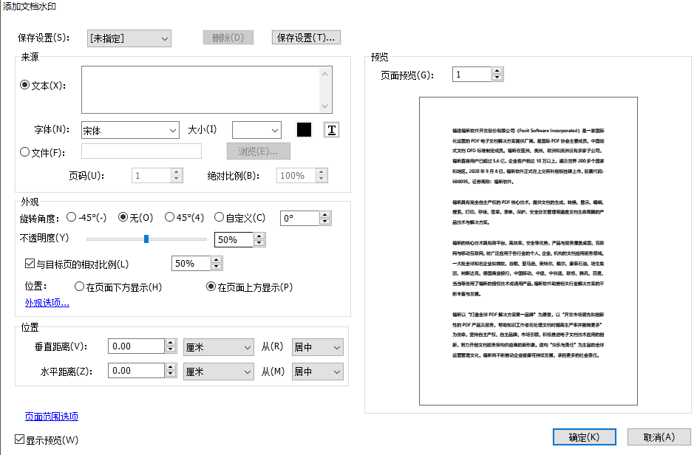Select 在页面下方显示 position option
Viewport: 694px width, 455px height.
click(x=80, y=288)
